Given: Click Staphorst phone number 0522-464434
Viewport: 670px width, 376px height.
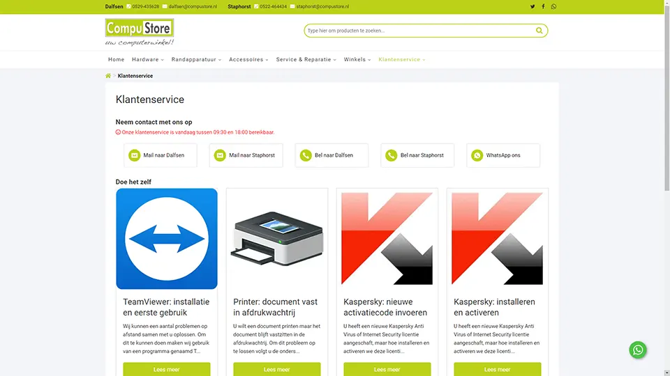Looking at the screenshot, I should tap(273, 6).
